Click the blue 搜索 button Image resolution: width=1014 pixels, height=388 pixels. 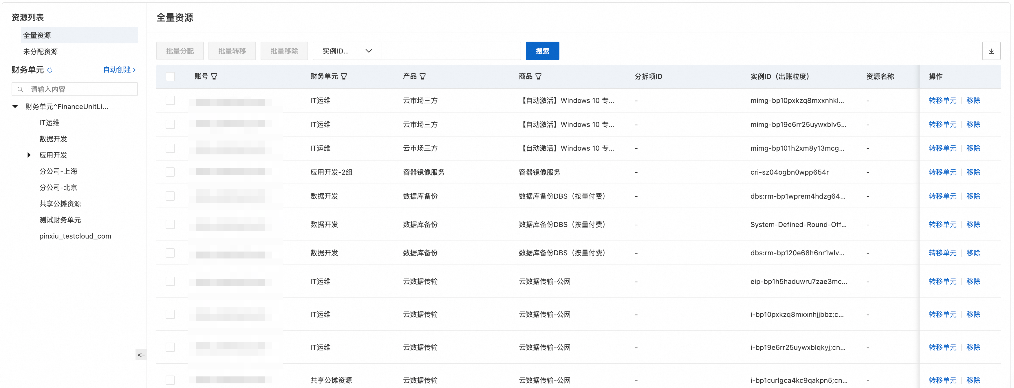coord(542,51)
